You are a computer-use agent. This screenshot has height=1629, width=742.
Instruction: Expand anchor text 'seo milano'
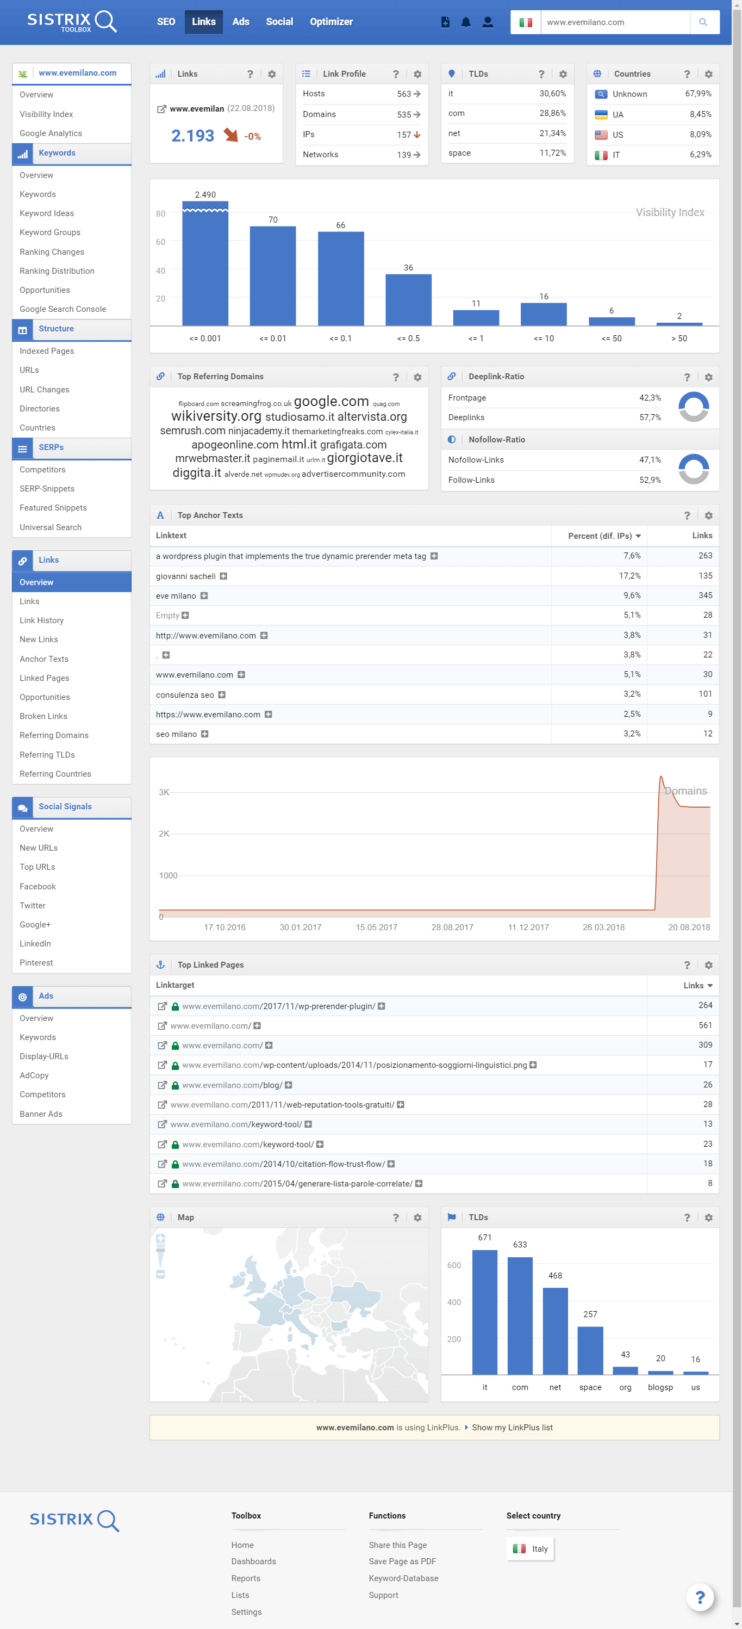(x=204, y=734)
